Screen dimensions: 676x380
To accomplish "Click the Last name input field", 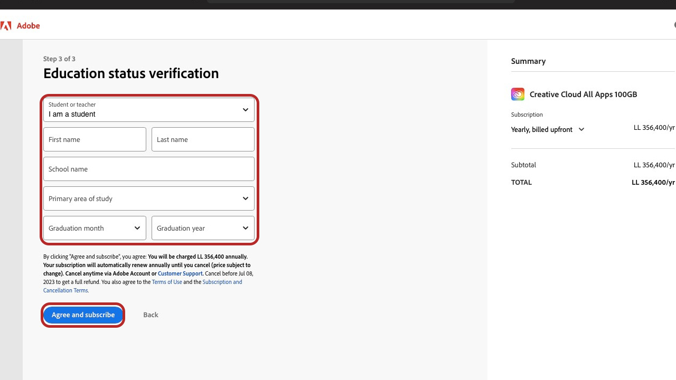I will [203, 139].
